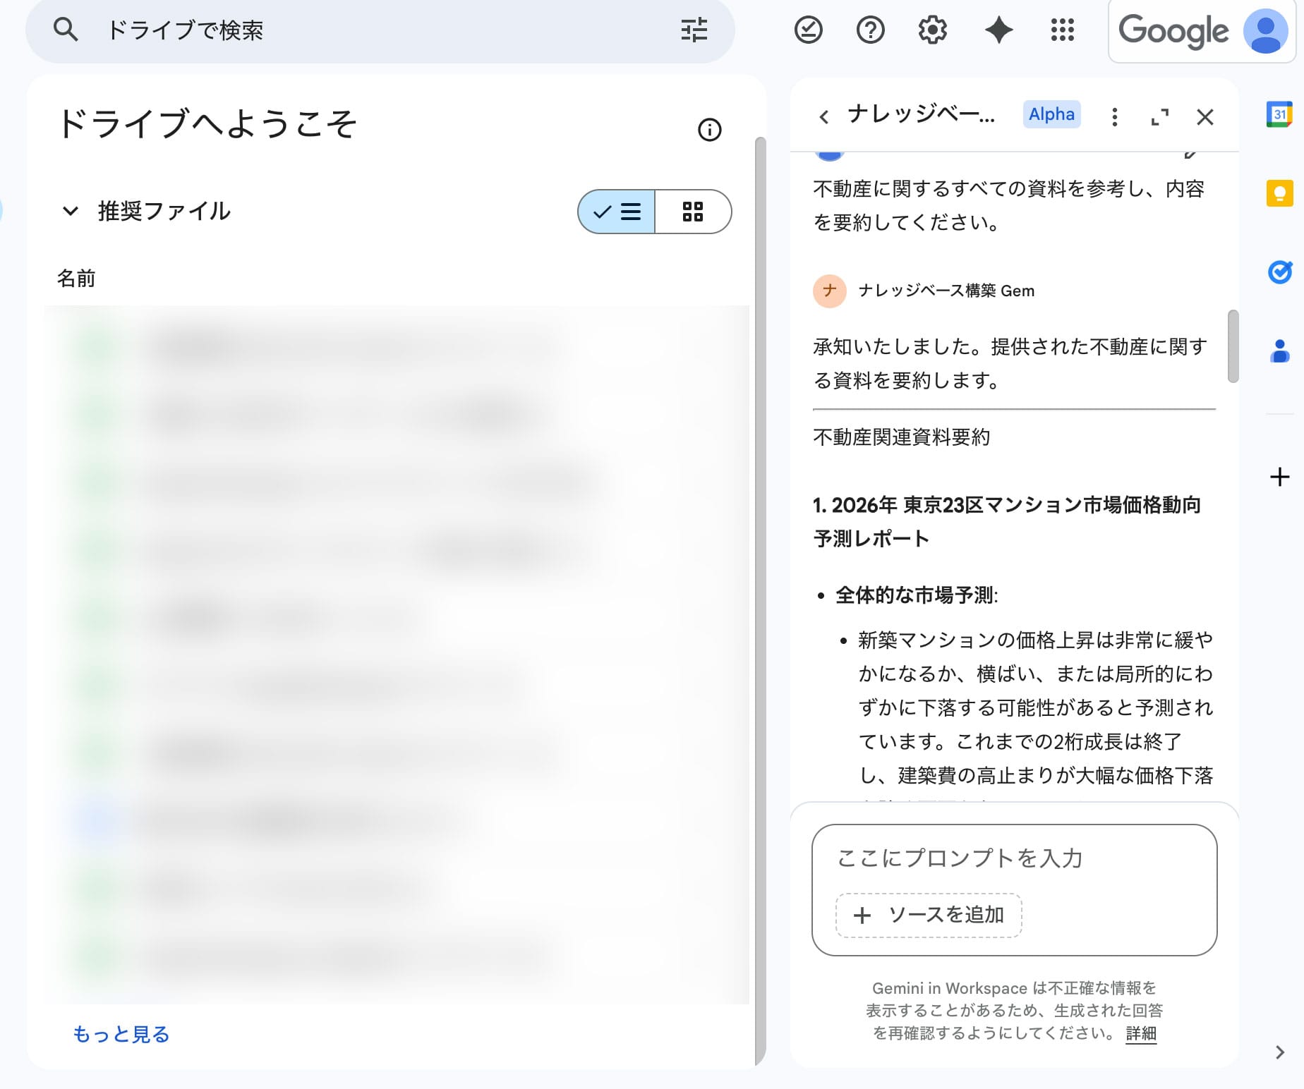Click the もっと見る link
The width and height of the screenshot is (1304, 1089).
(x=121, y=1034)
